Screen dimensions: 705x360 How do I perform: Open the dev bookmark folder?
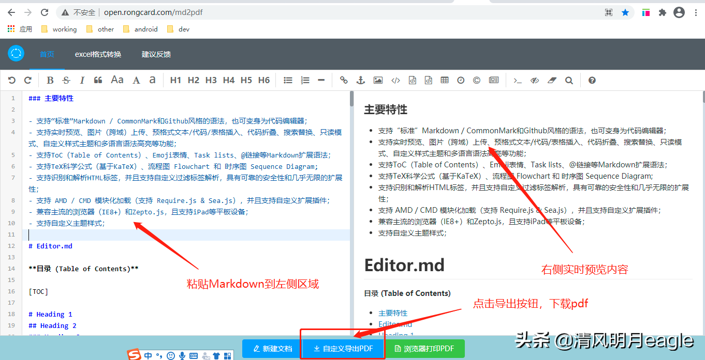tap(179, 29)
